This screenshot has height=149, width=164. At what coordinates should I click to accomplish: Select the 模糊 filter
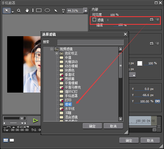click(68, 104)
